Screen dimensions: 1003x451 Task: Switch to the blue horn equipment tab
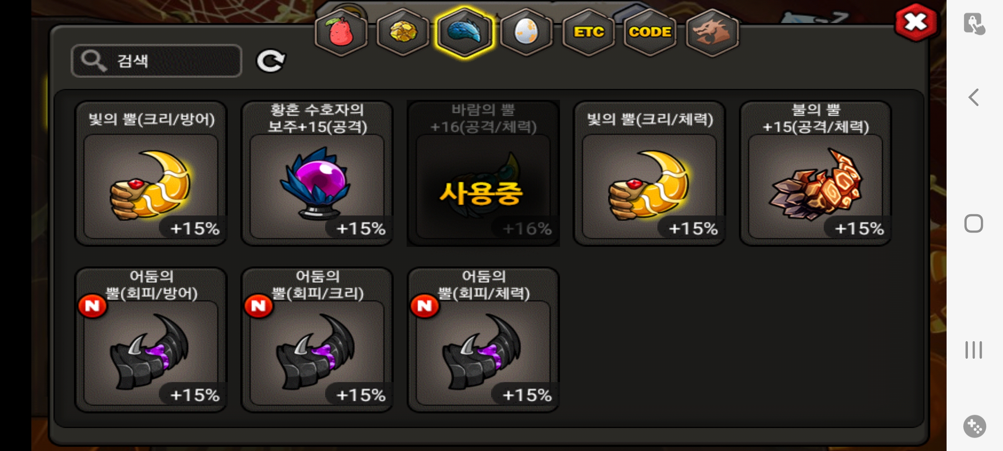click(464, 32)
